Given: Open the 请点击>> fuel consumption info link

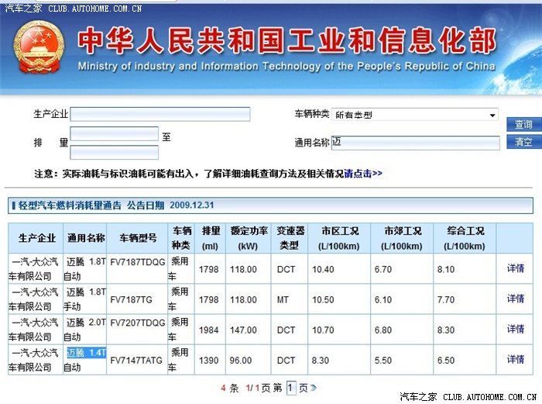Looking at the screenshot, I should point(363,173).
